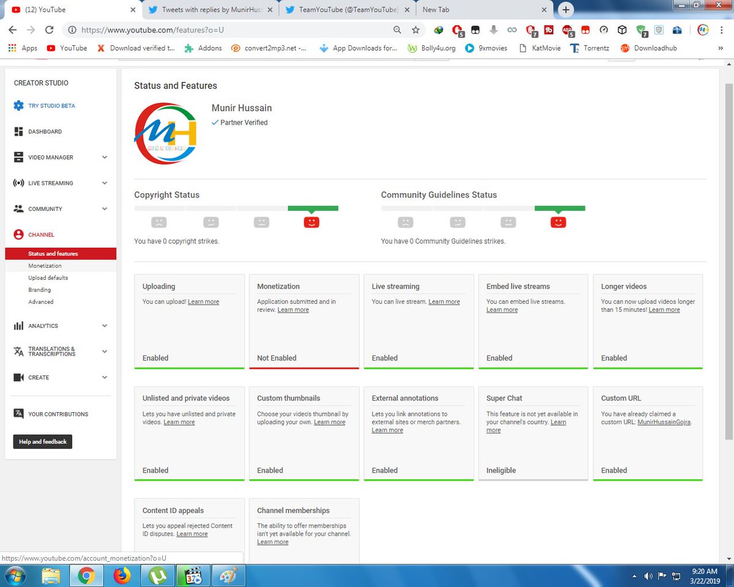Click the page vertical scrollbar

click(728, 261)
